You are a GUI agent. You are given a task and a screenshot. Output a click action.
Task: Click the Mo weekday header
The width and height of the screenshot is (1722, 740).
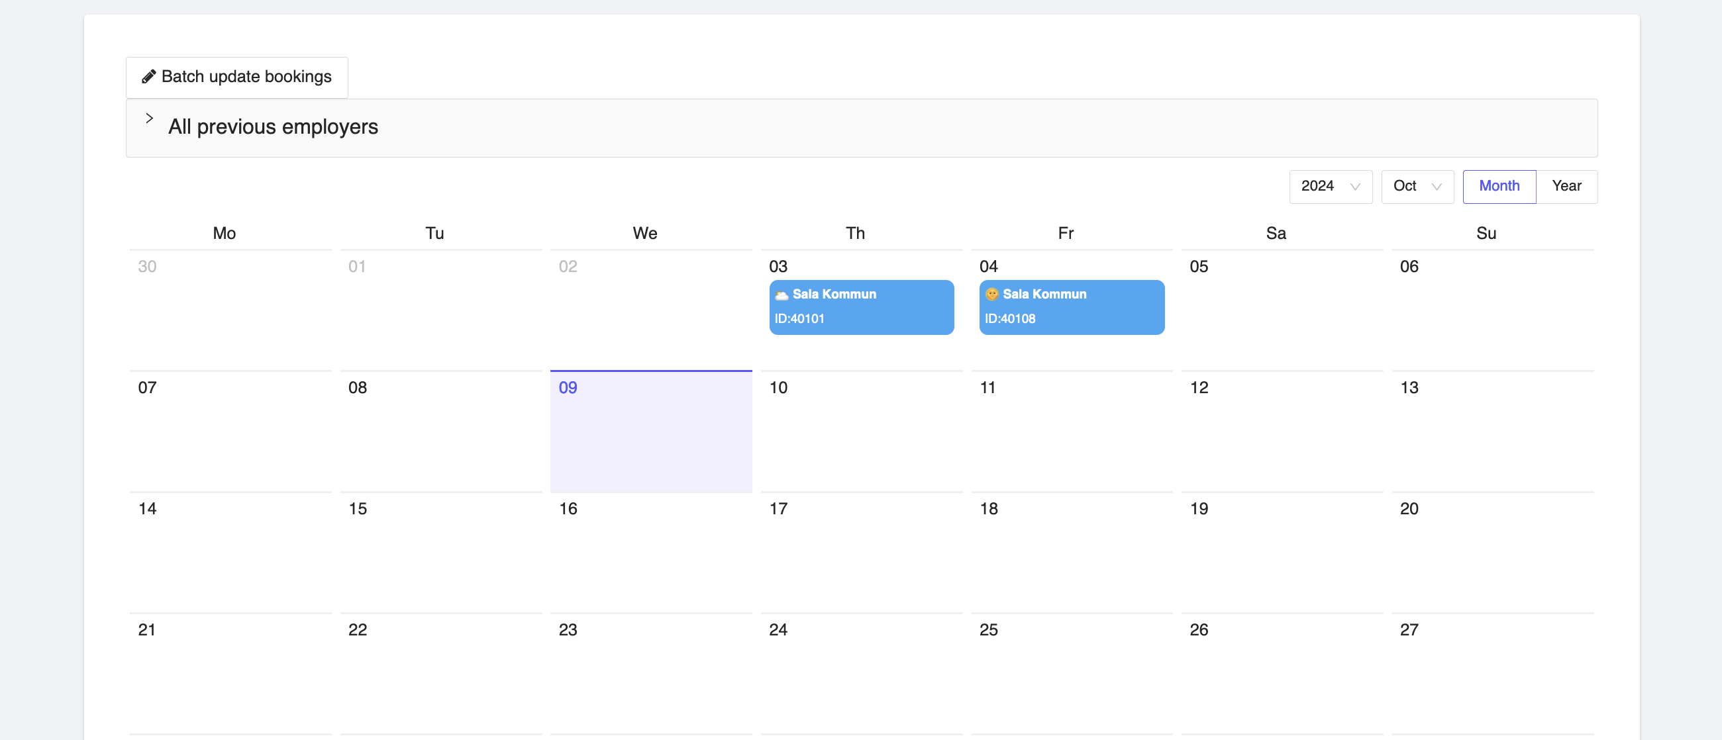tap(223, 233)
